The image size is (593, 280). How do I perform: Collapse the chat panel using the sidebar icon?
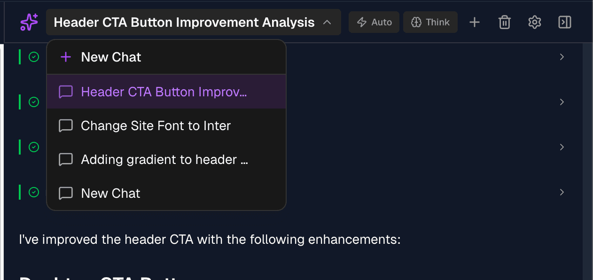point(564,22)
